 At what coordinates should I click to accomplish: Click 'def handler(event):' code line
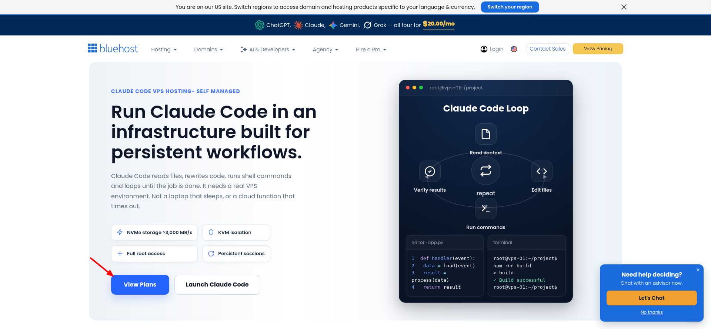pos(447,258)
